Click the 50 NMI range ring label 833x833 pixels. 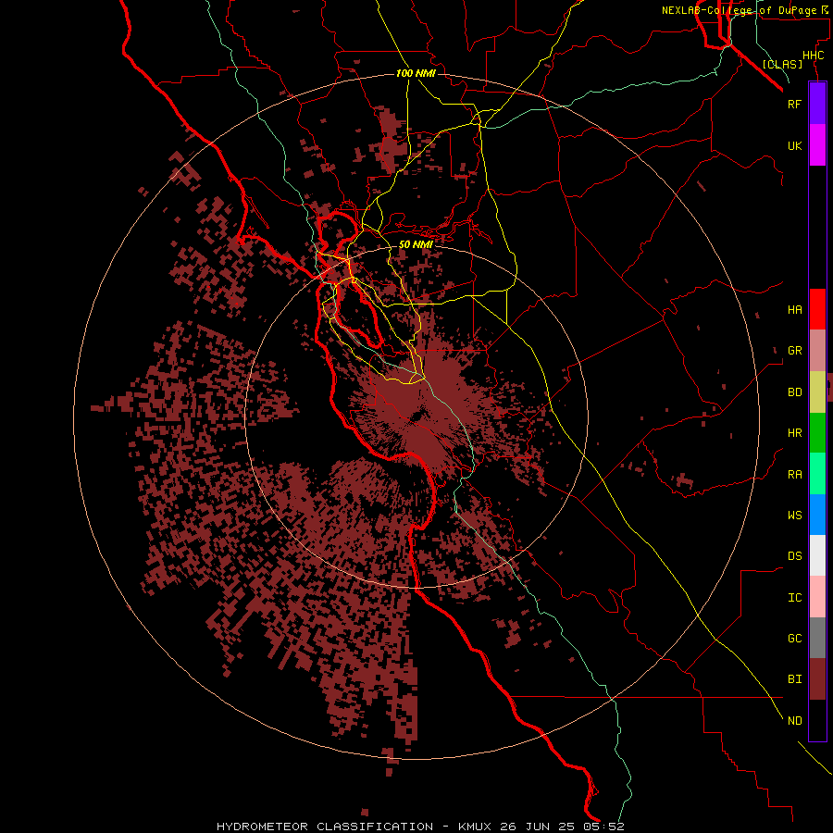pyautogui.click(x=416, y=244)
